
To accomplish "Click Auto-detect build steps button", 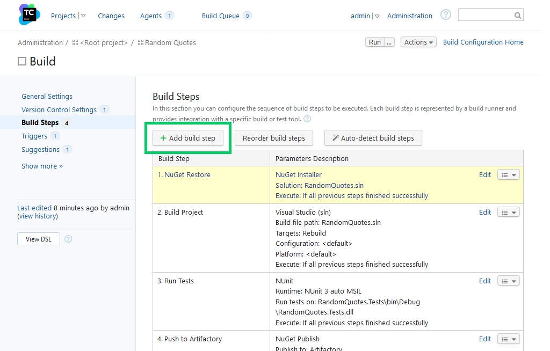I will pyautogui.click(x=373, y=138).
